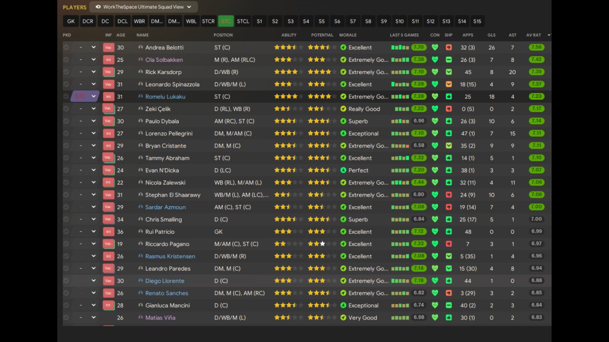Click Rui Patrício's Int status icon

click(x=108, y=232)
